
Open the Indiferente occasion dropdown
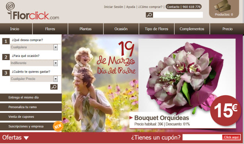coord(34,63)
